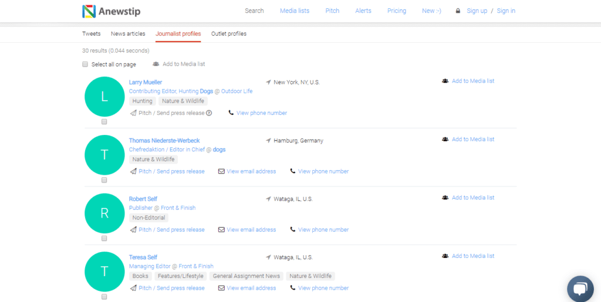Open Search in the top navigation
This screenshot has height=302, width=601.
255,11
